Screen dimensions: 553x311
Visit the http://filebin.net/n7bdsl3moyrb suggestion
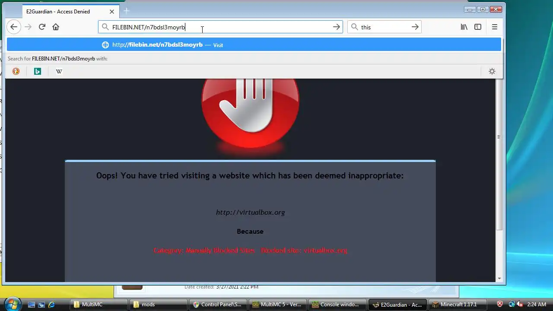[254, 44]
